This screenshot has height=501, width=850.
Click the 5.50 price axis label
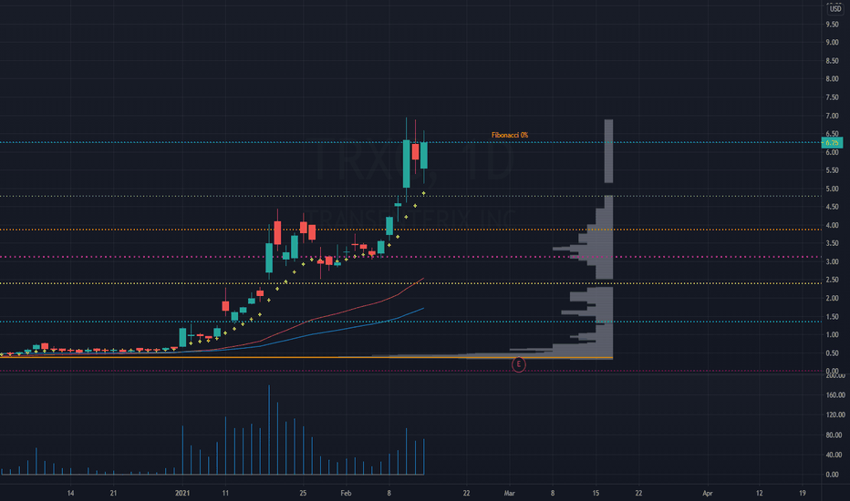[832, 170]
